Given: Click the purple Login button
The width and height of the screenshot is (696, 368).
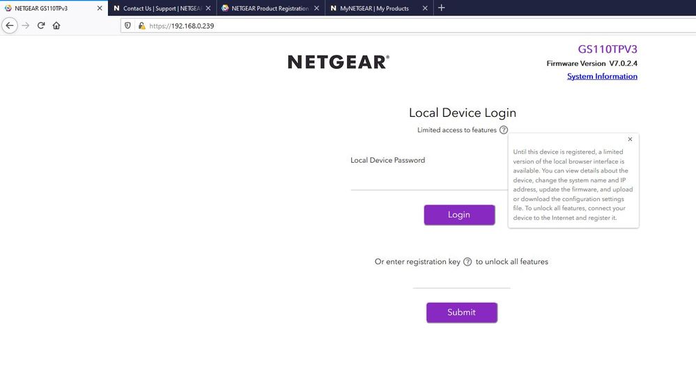Looking at the screenshot, I should click(459, 214).
